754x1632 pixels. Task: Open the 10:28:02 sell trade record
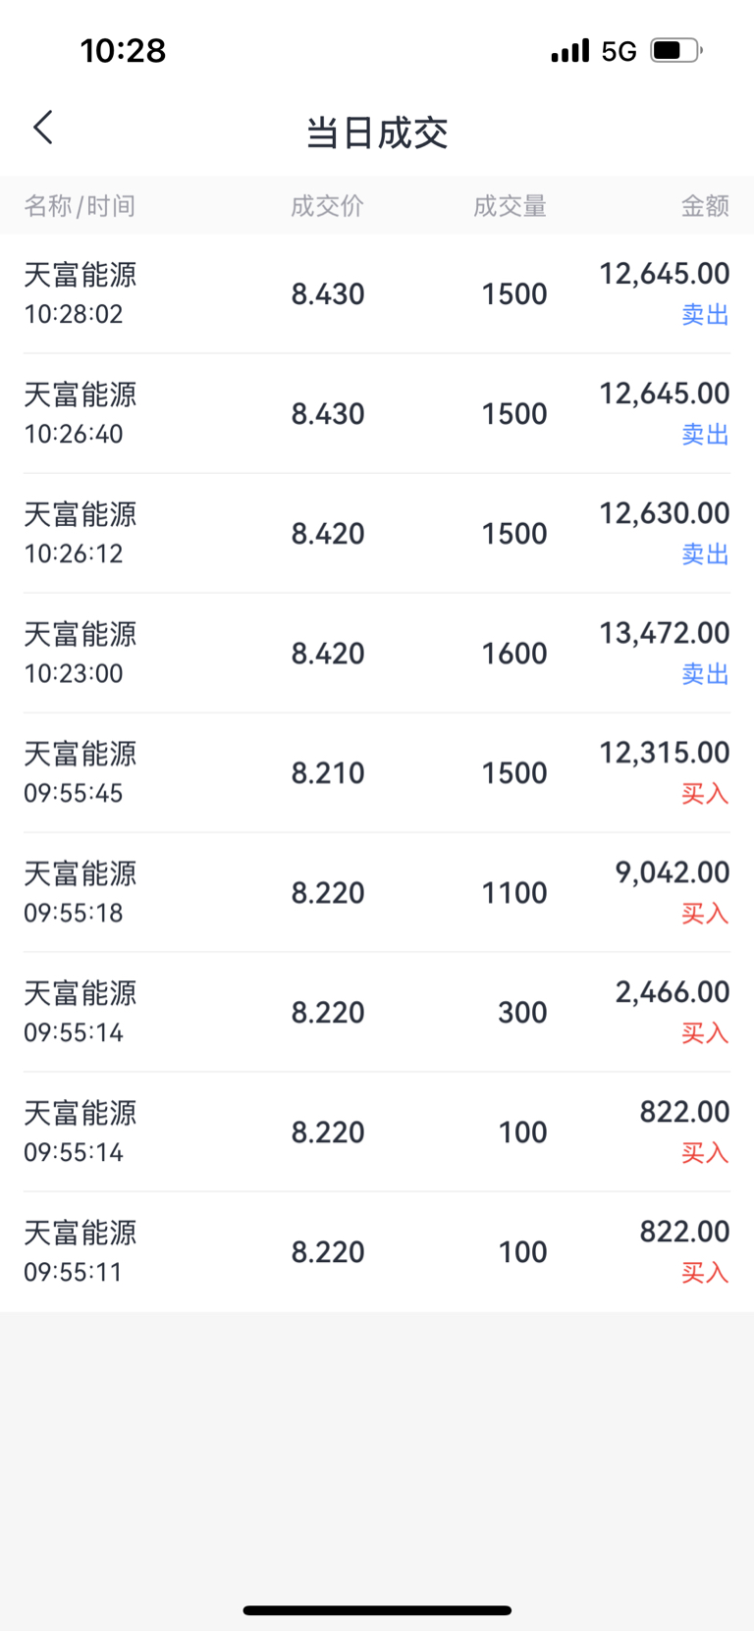(x=377, y=293)
